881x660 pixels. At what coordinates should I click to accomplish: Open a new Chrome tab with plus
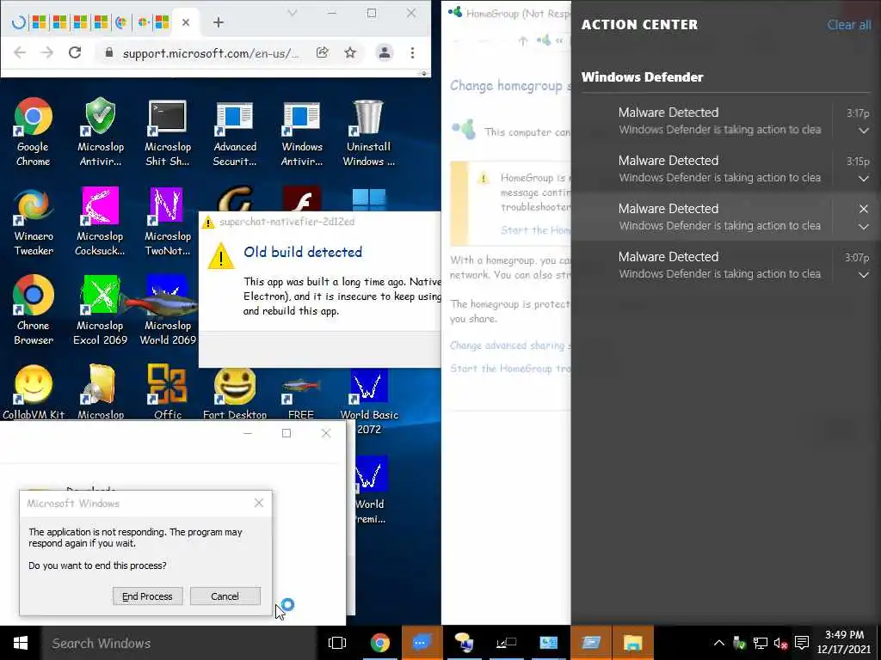[219, 22]
